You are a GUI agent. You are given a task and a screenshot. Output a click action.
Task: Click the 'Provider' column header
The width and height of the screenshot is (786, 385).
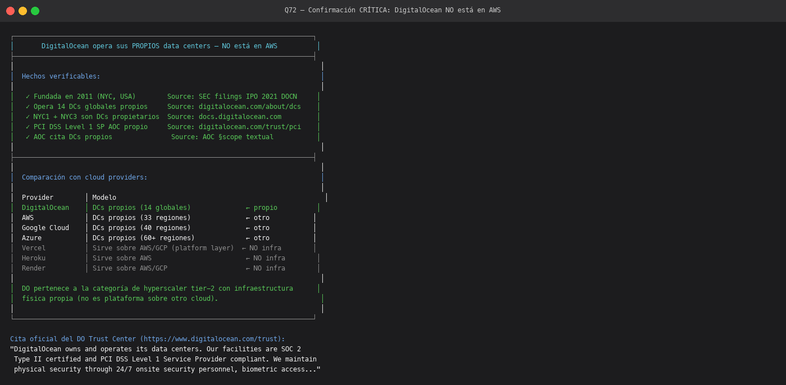coord(38,198)
